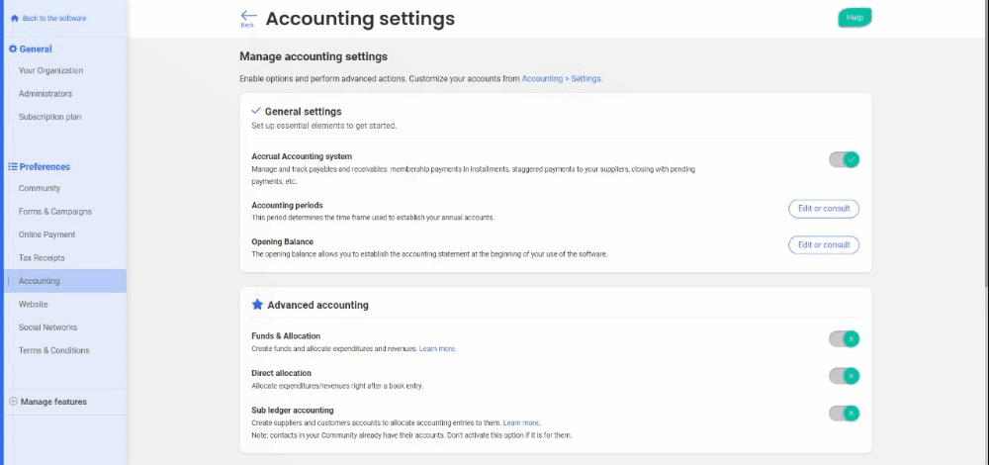Click the Sub ledger accounting label
This screenshot has width=989, height=465.
293,411
